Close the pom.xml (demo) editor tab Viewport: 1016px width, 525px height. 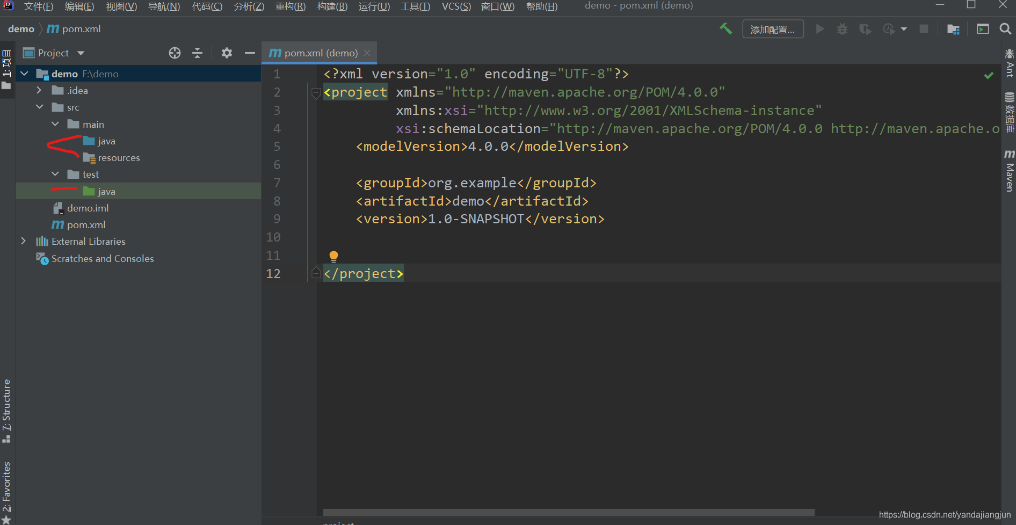367,53
